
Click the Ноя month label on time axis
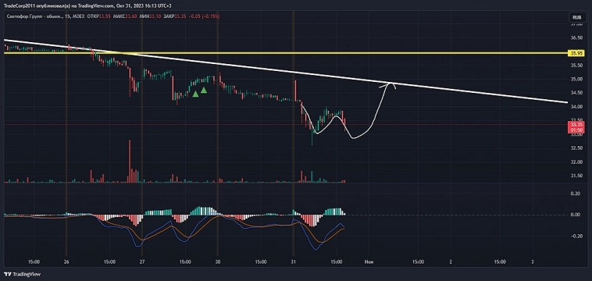[x=369, y=261]
